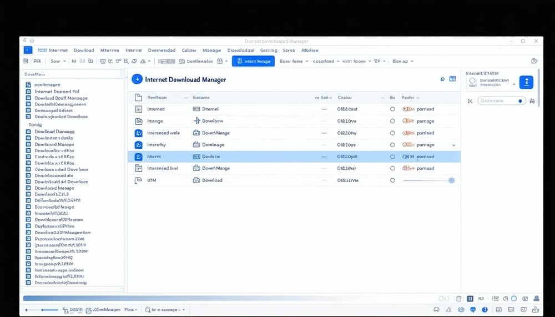Click the slider handle in the UTM row
The image size is (555, 317).
[x=451, y=180]
